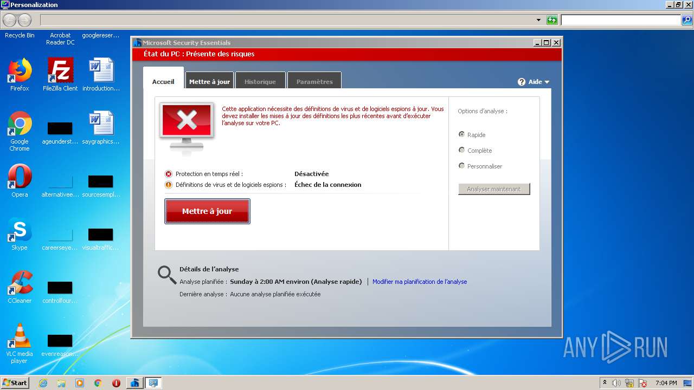Click the Analyser maintenant button
This screenshot has height=390, width=694.
(x=494, y=189)
